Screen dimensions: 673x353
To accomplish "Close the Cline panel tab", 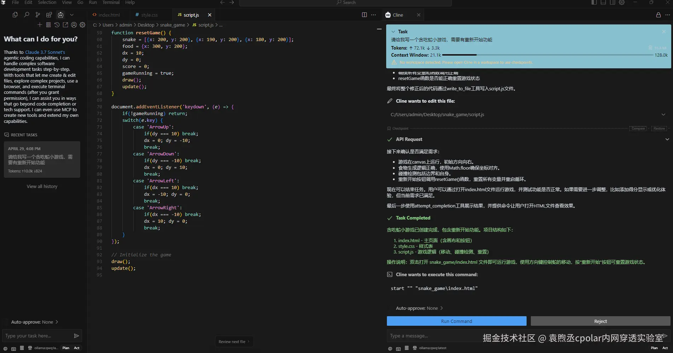I will [419, 15].
